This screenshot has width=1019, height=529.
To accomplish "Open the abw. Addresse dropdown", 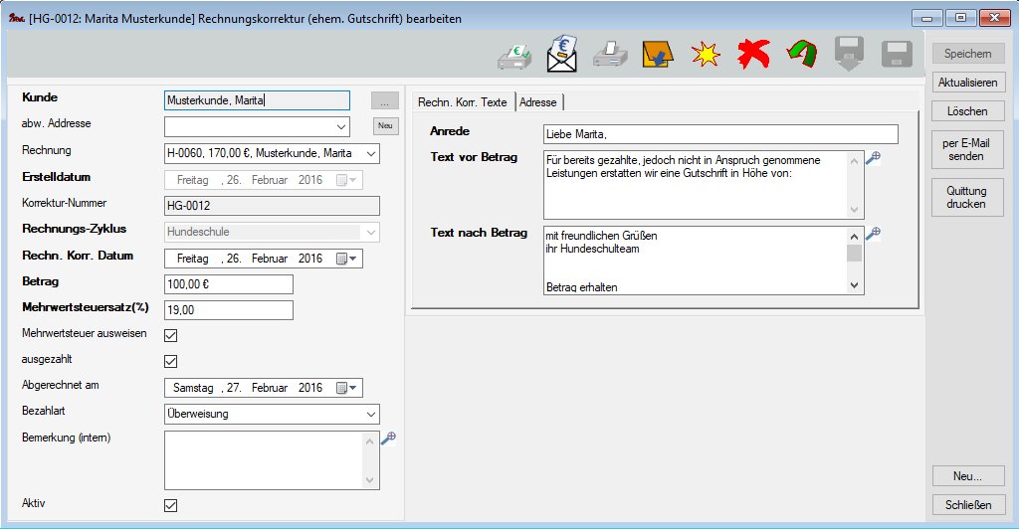I will coord(341,126).
